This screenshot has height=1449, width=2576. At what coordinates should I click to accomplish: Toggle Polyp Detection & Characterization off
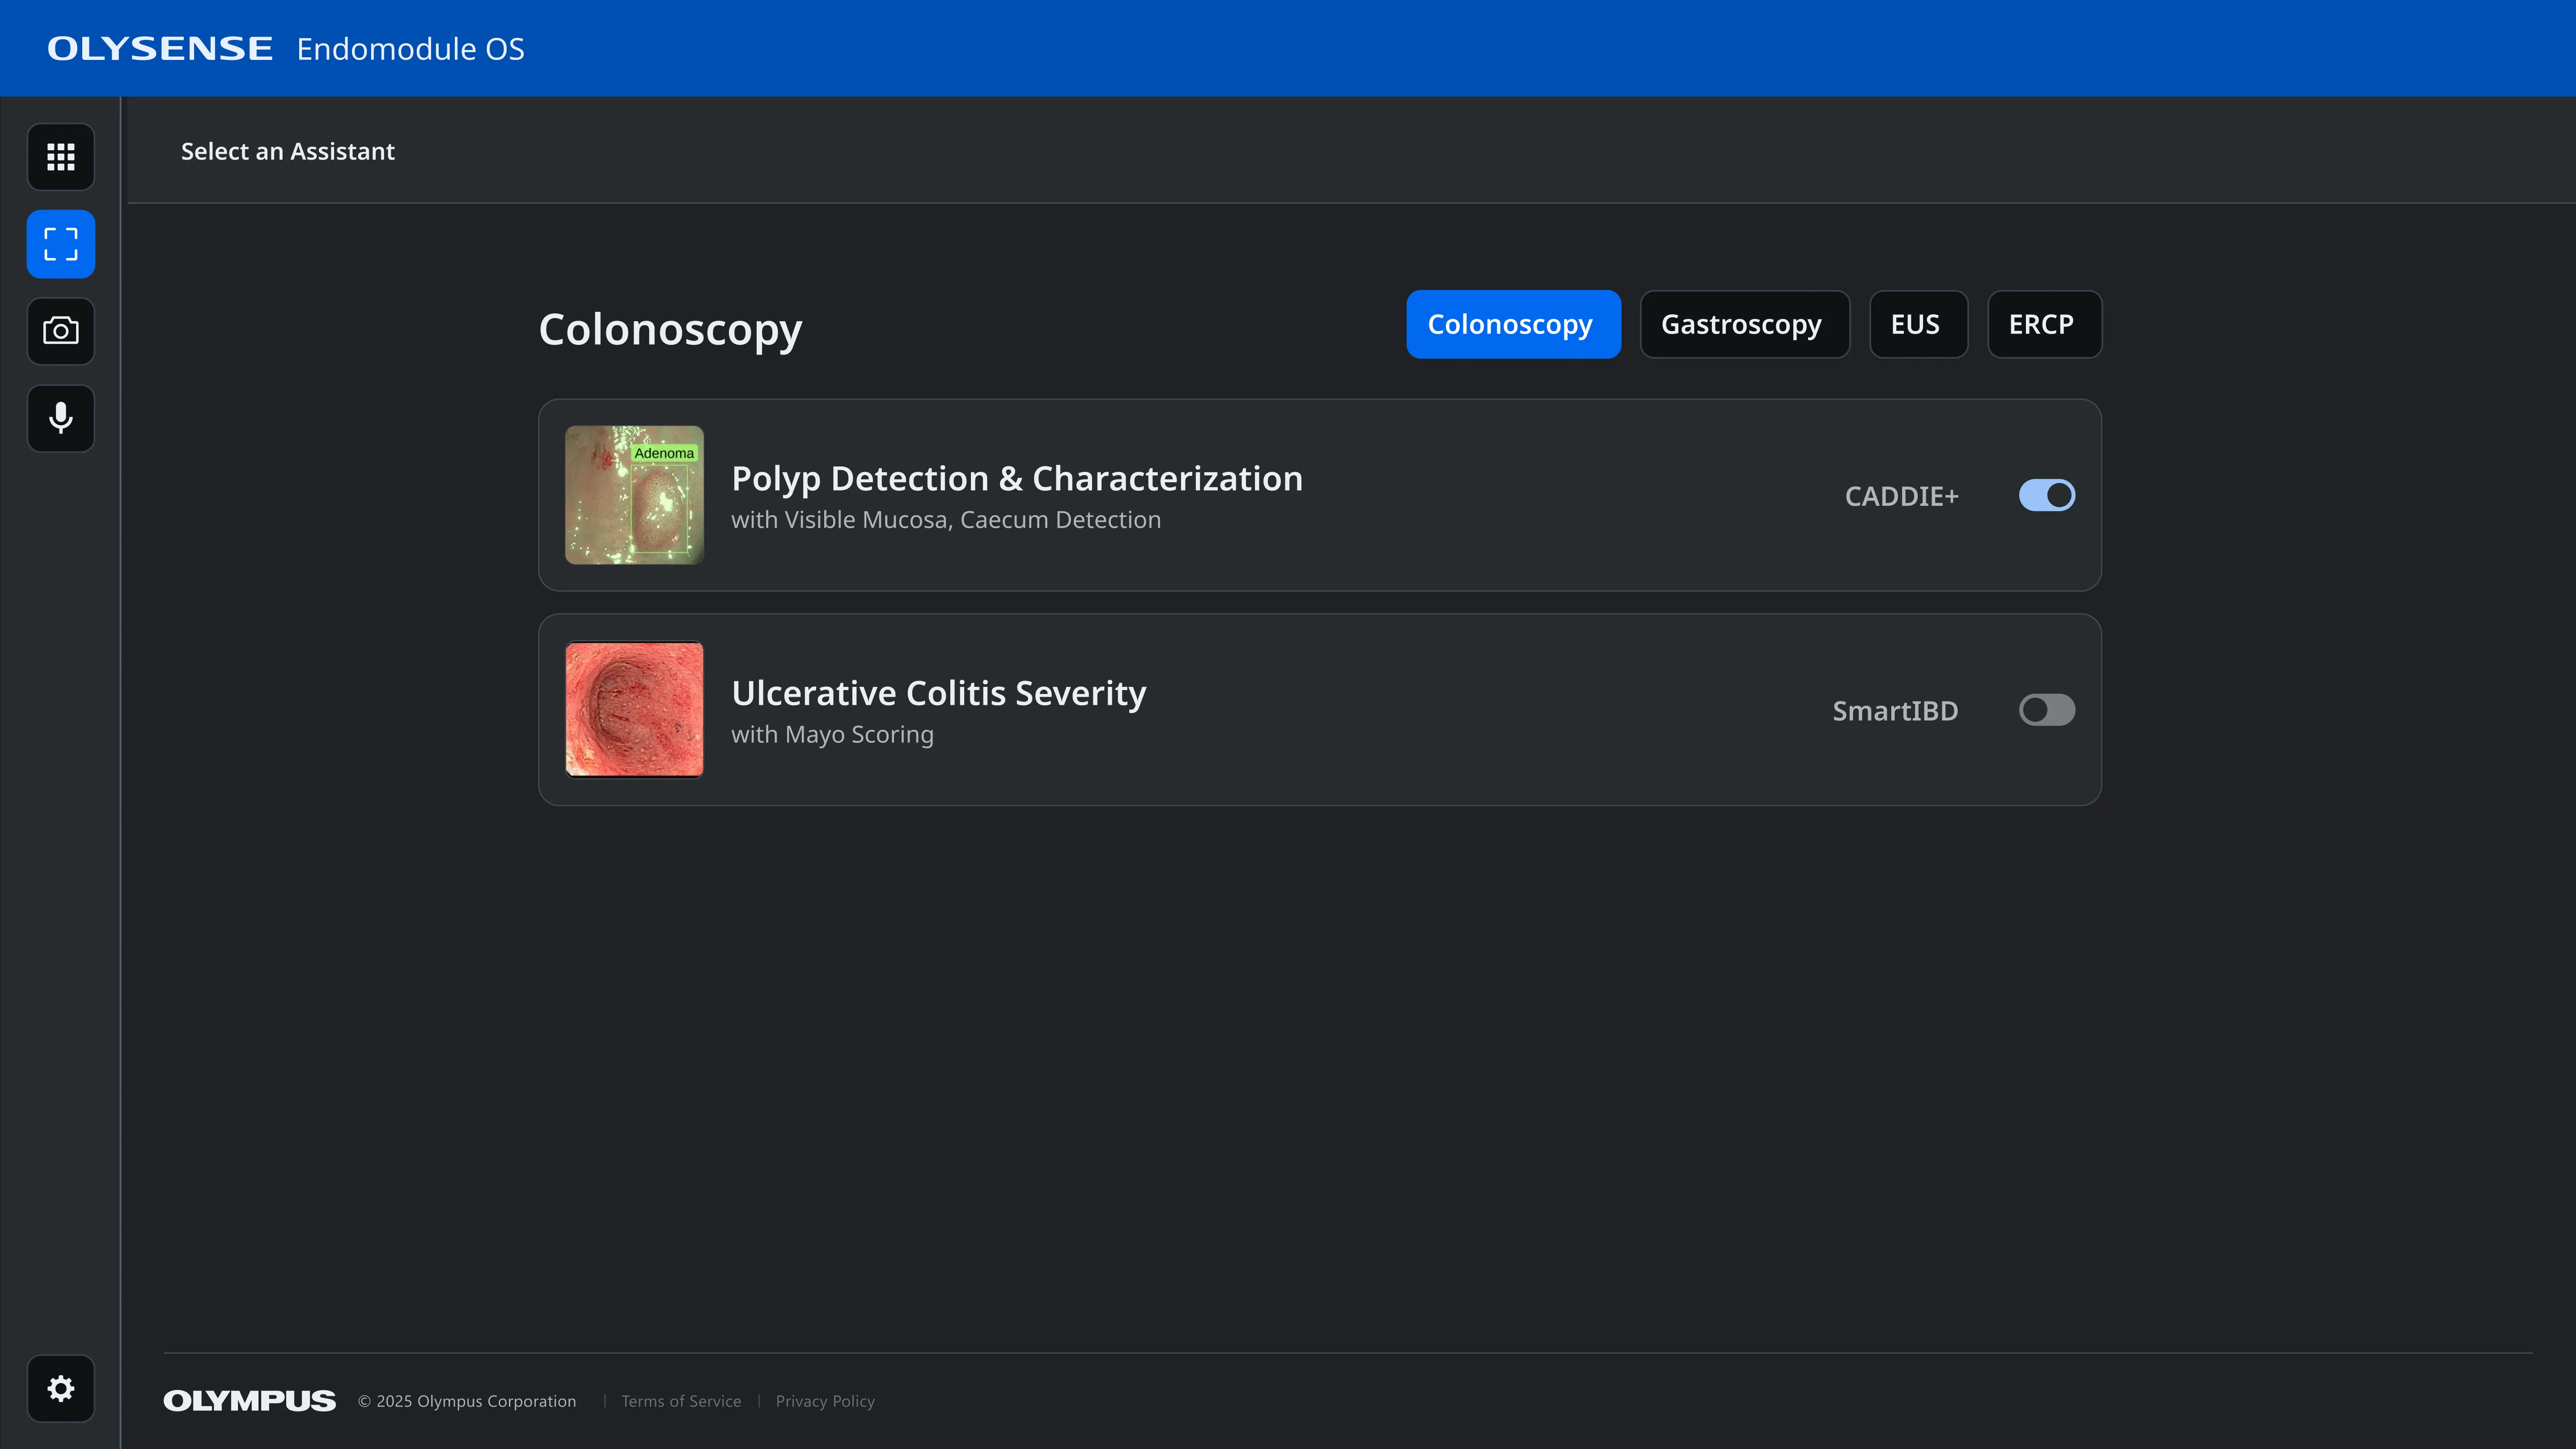pyautogui.click(x=2046, y=495)
